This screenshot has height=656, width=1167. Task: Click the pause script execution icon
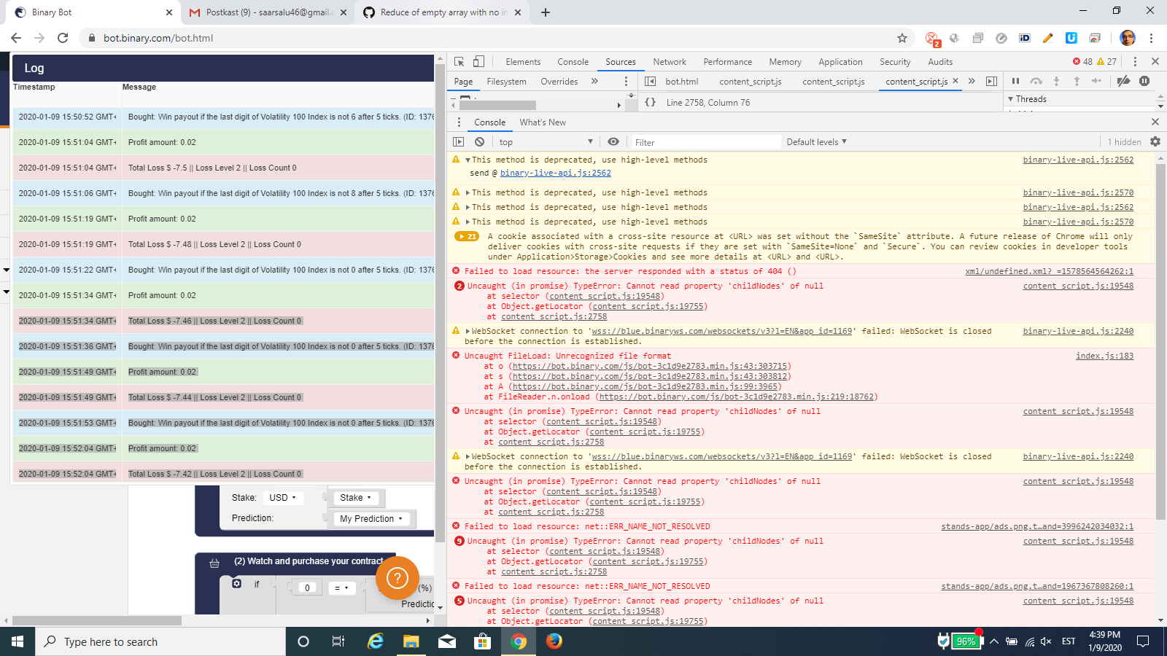tap(1016, 81)
